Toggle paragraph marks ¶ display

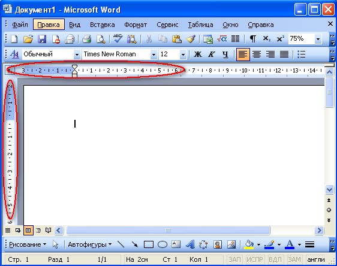[x=253, y=39]
